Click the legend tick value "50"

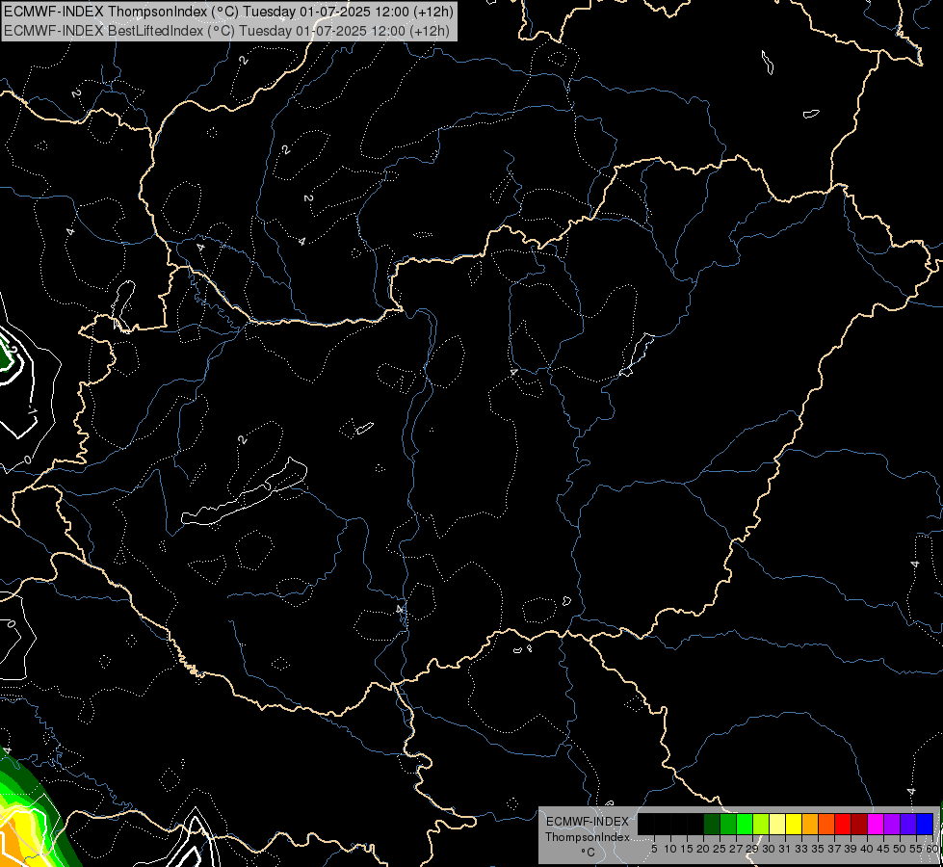point(901,849)
